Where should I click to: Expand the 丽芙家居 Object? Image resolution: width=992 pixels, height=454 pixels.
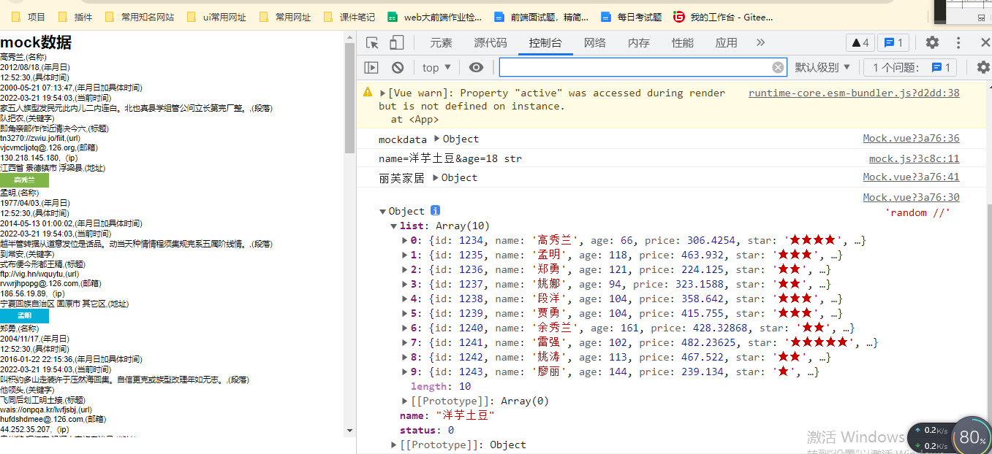point(436,178)
